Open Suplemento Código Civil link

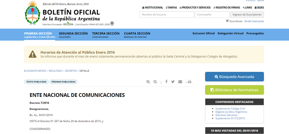pos(230,109)
